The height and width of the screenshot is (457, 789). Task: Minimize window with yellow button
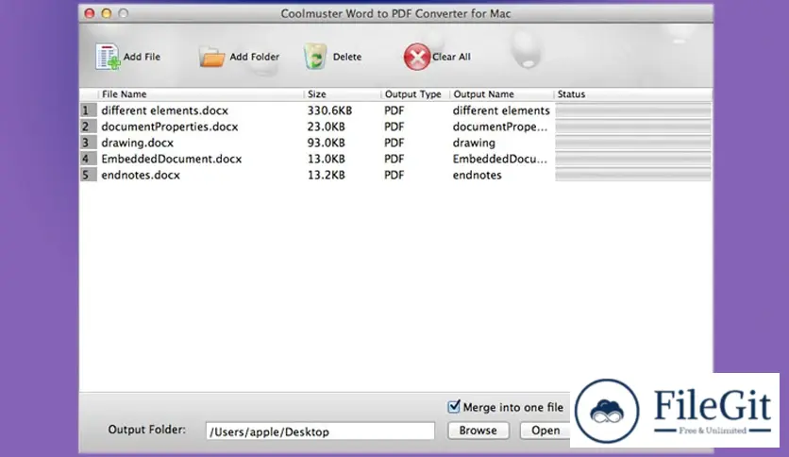[x=106, y=13]
